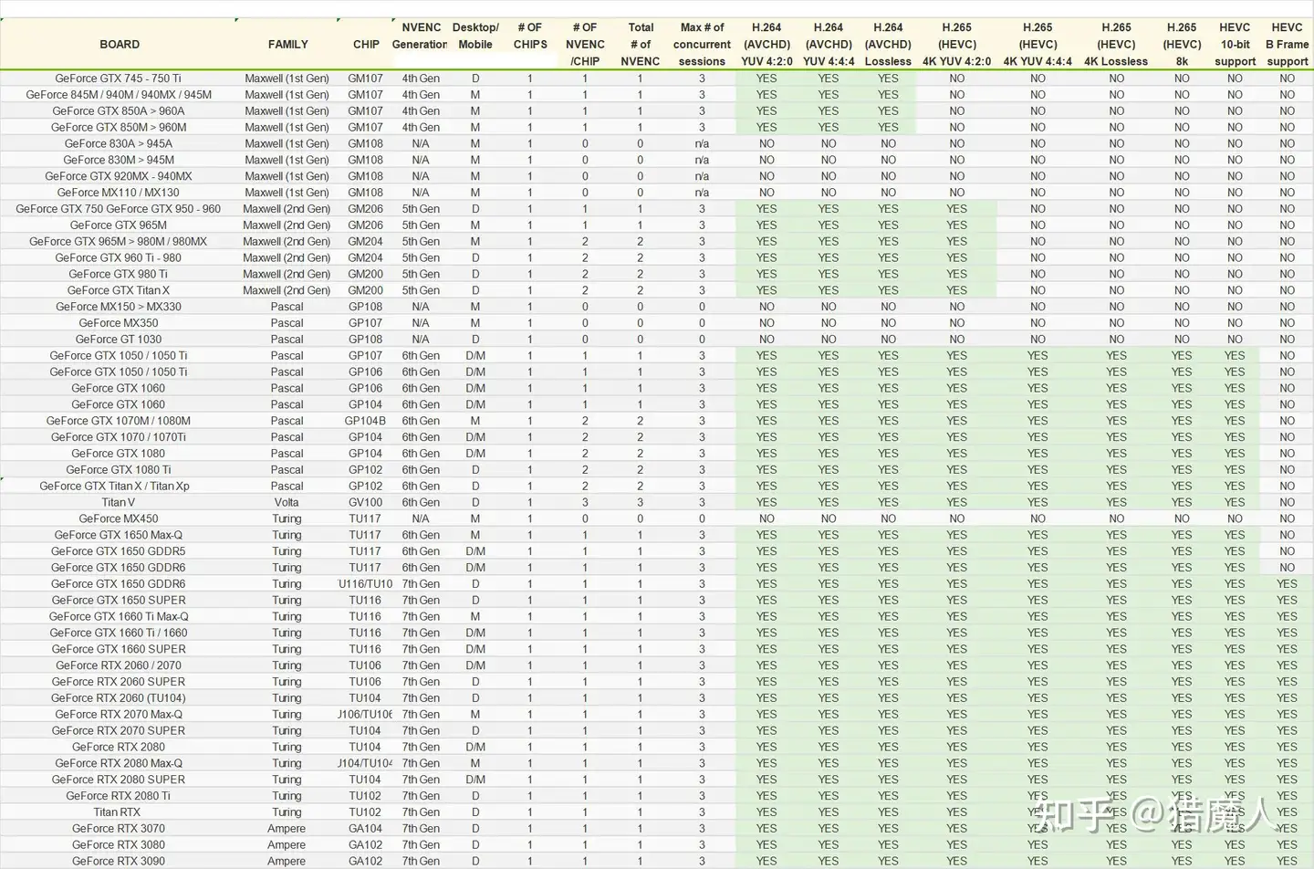This screenshot has width=1314, height=869.
Task: Select the GeForce RTX 2080 Ti cell
Action: coord(119,797)
